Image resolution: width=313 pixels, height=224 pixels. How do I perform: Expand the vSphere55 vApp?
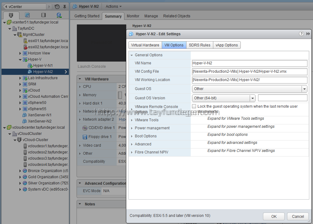click(x=20, y=109)
